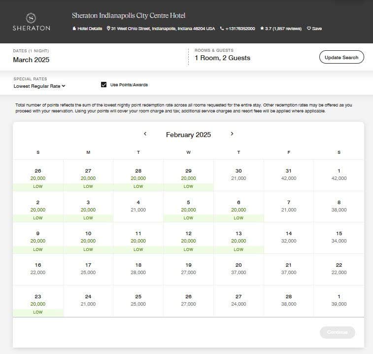Open the star rating reviews

[x=280, y=29]
